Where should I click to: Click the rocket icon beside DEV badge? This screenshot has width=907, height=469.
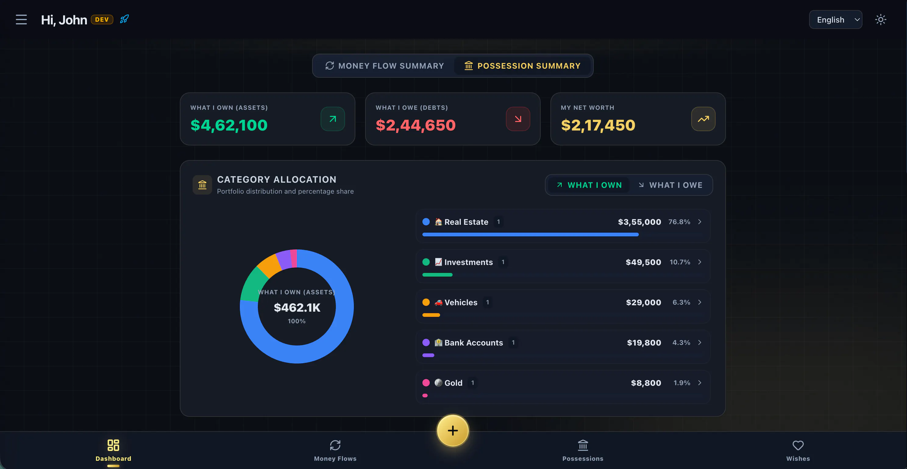(124, 19)
